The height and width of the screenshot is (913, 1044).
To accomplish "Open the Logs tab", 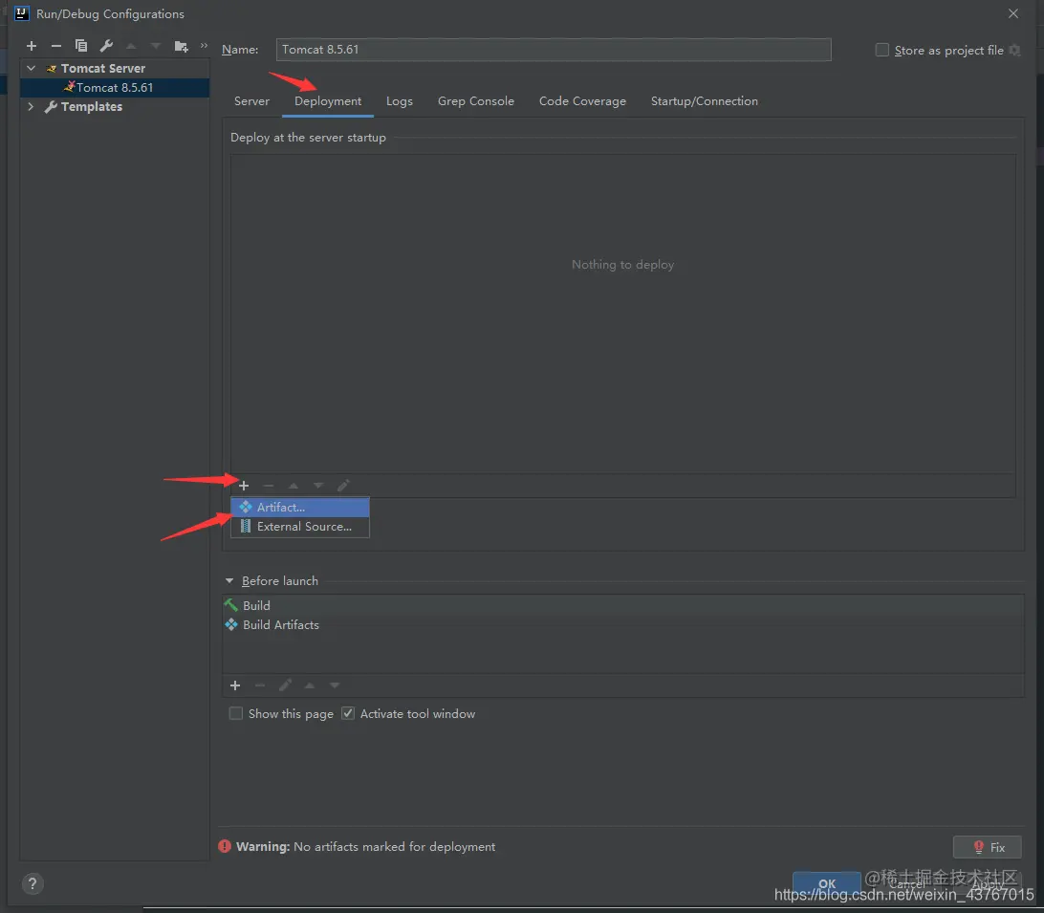I will 400,101.
